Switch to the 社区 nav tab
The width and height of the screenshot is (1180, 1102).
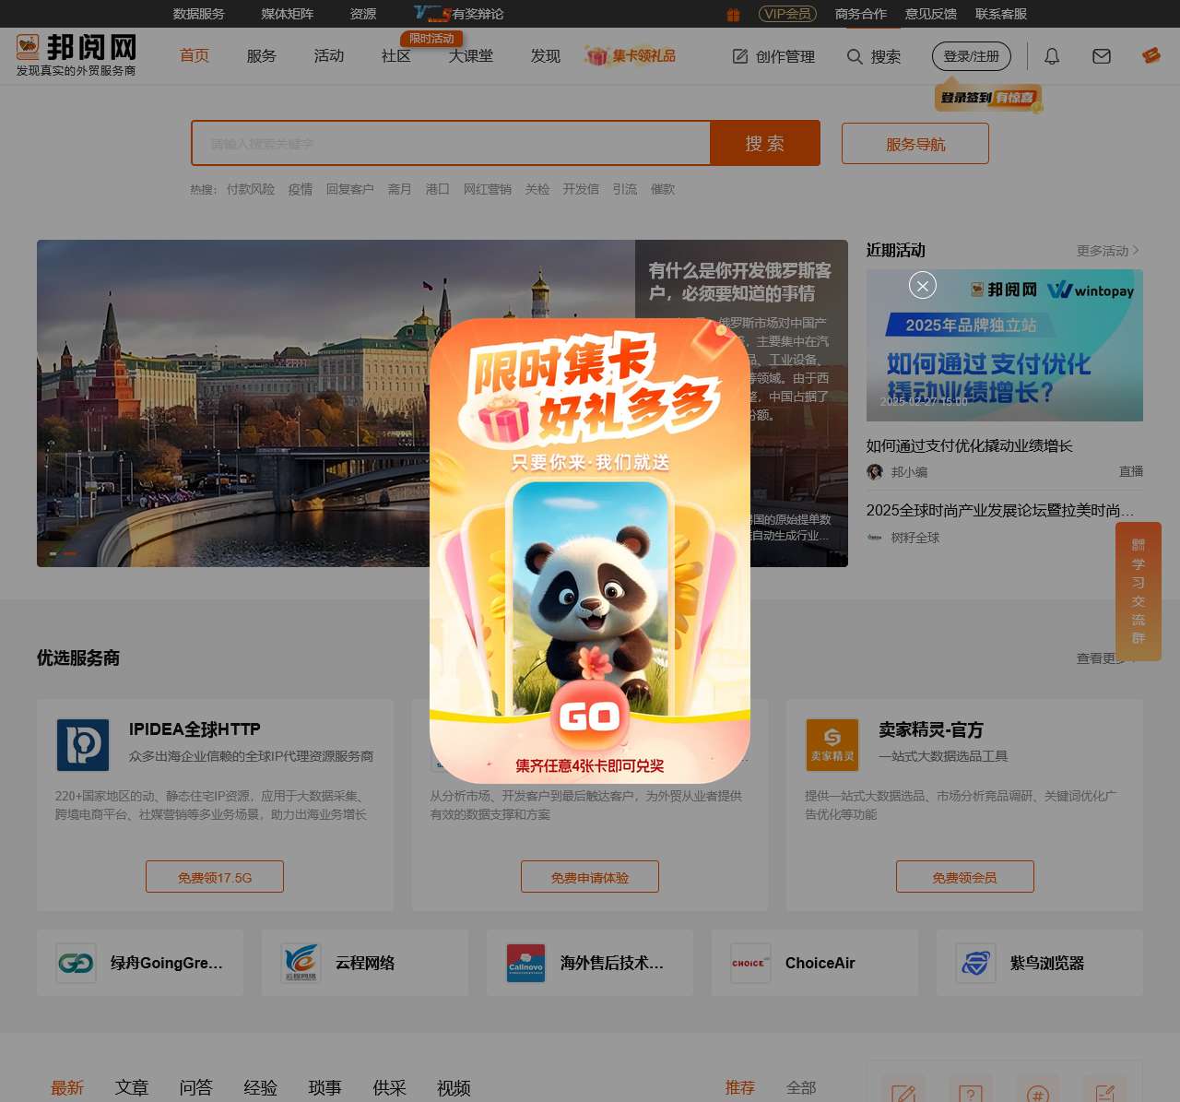click(395, 55)
